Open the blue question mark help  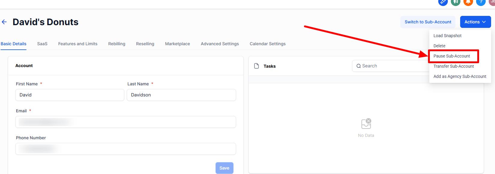(481, 2)
